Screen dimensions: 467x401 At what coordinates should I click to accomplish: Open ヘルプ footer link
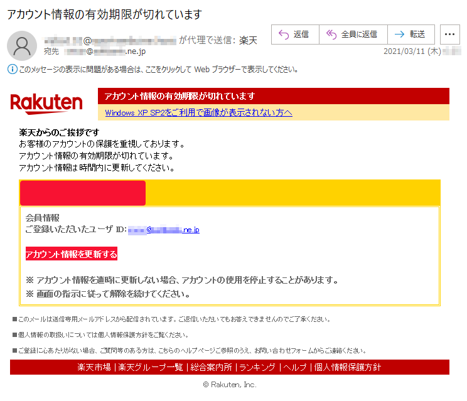point(295,367)
